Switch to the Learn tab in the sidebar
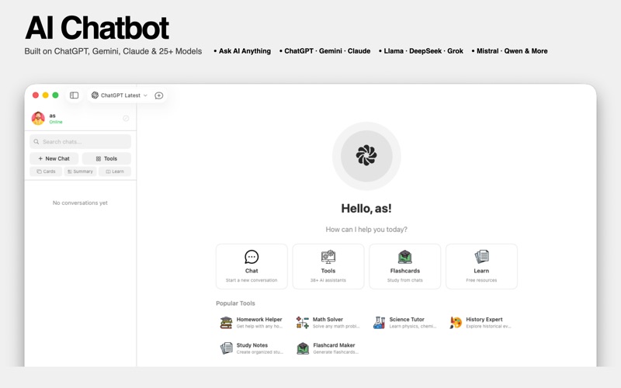This screenshot has height=388, width=621. (x=115, y=171)
